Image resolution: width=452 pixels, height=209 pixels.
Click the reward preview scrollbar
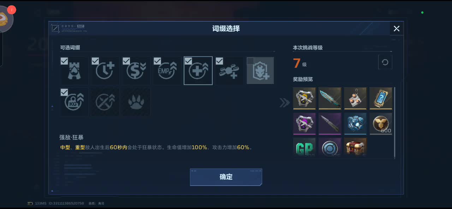pyautogui.click(x=394, y=123)
